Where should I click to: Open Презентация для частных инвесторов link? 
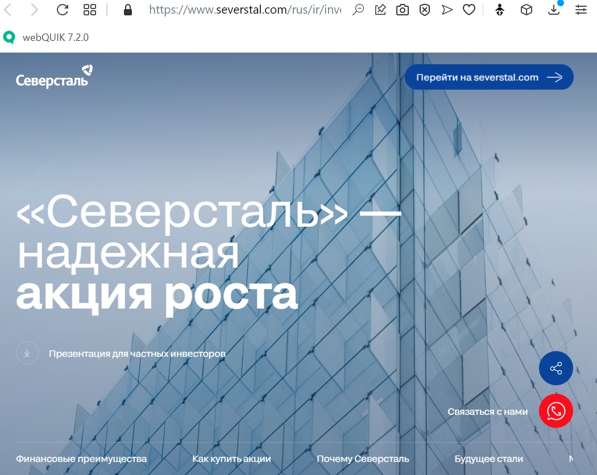click(137, 353)
